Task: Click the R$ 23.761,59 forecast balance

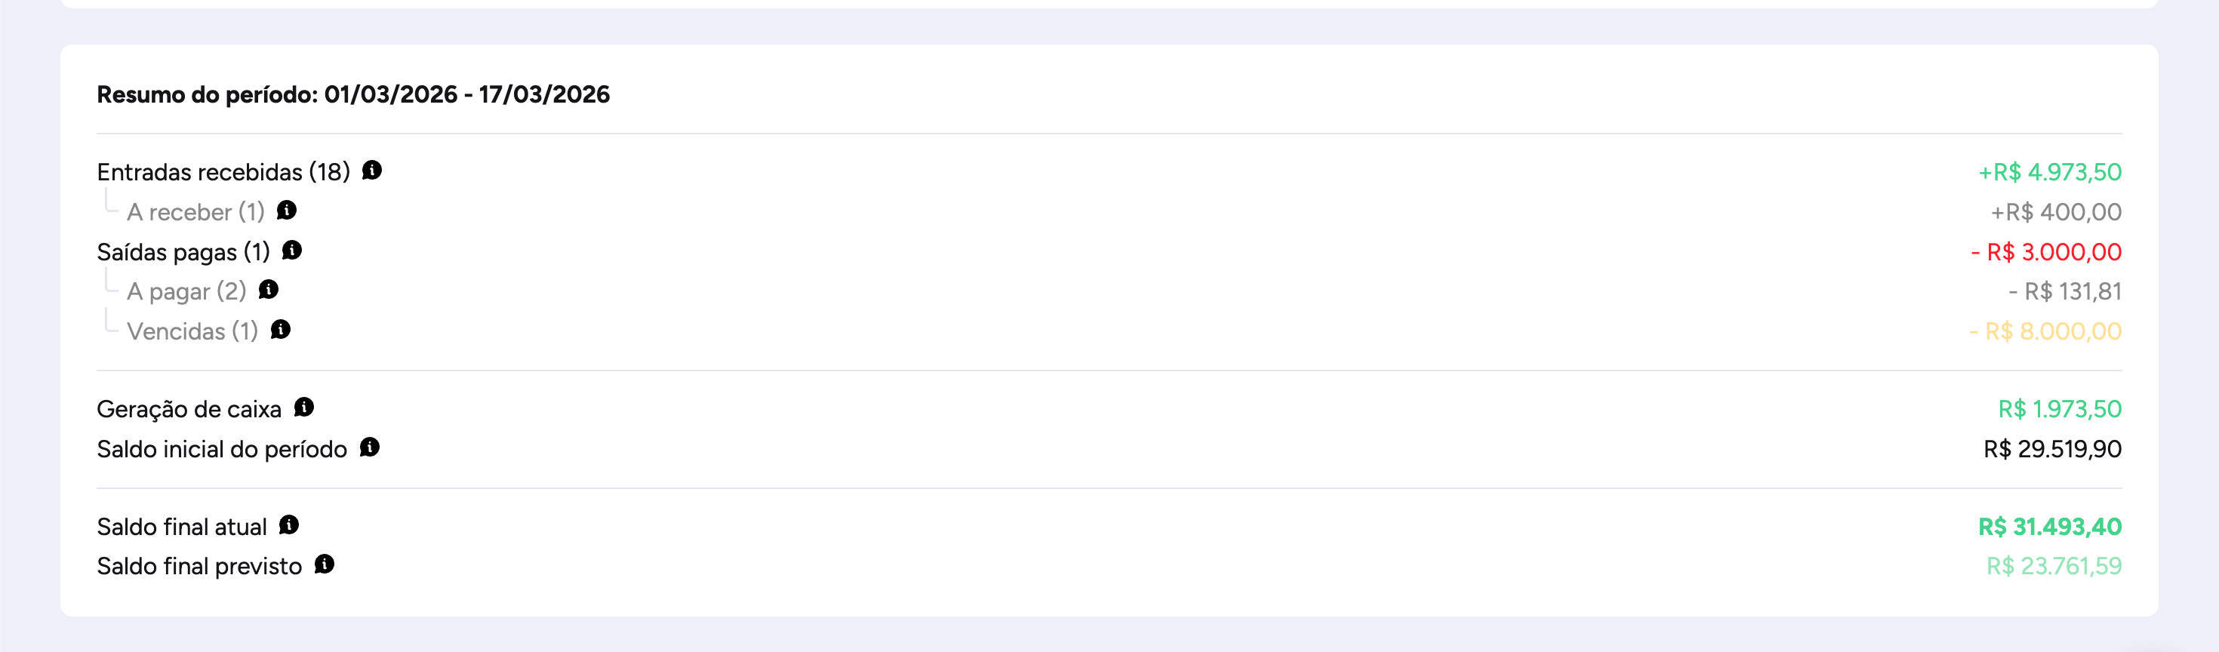Action: [x=2054, y=567]
